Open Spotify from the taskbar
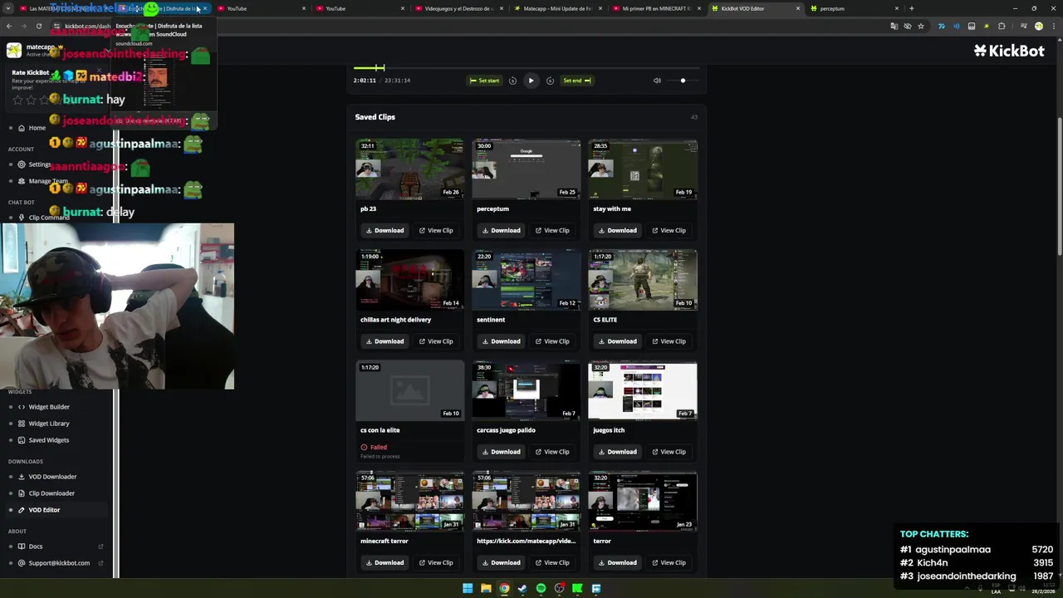 point(541,588)
